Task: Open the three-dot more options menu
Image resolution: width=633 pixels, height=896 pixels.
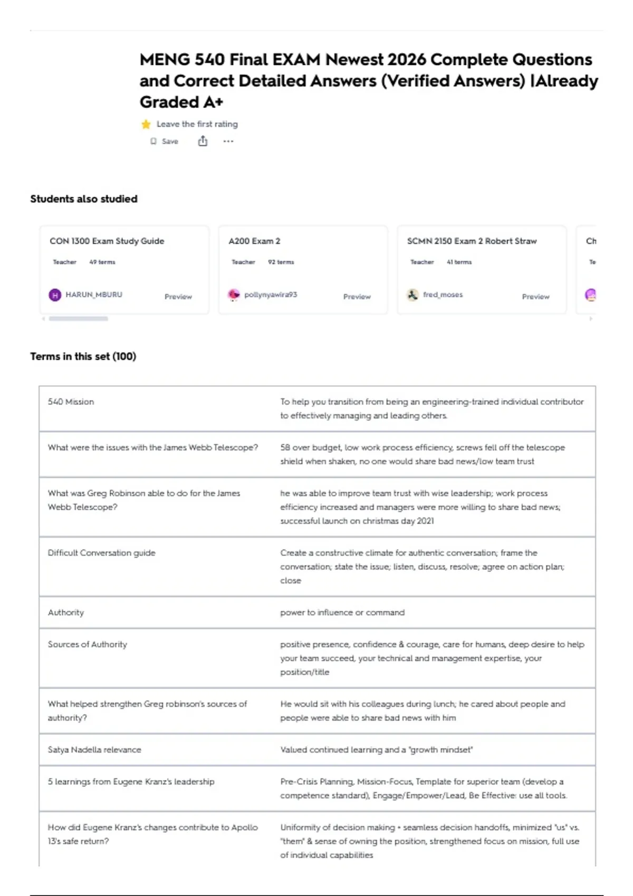Action: coord(228,141)
